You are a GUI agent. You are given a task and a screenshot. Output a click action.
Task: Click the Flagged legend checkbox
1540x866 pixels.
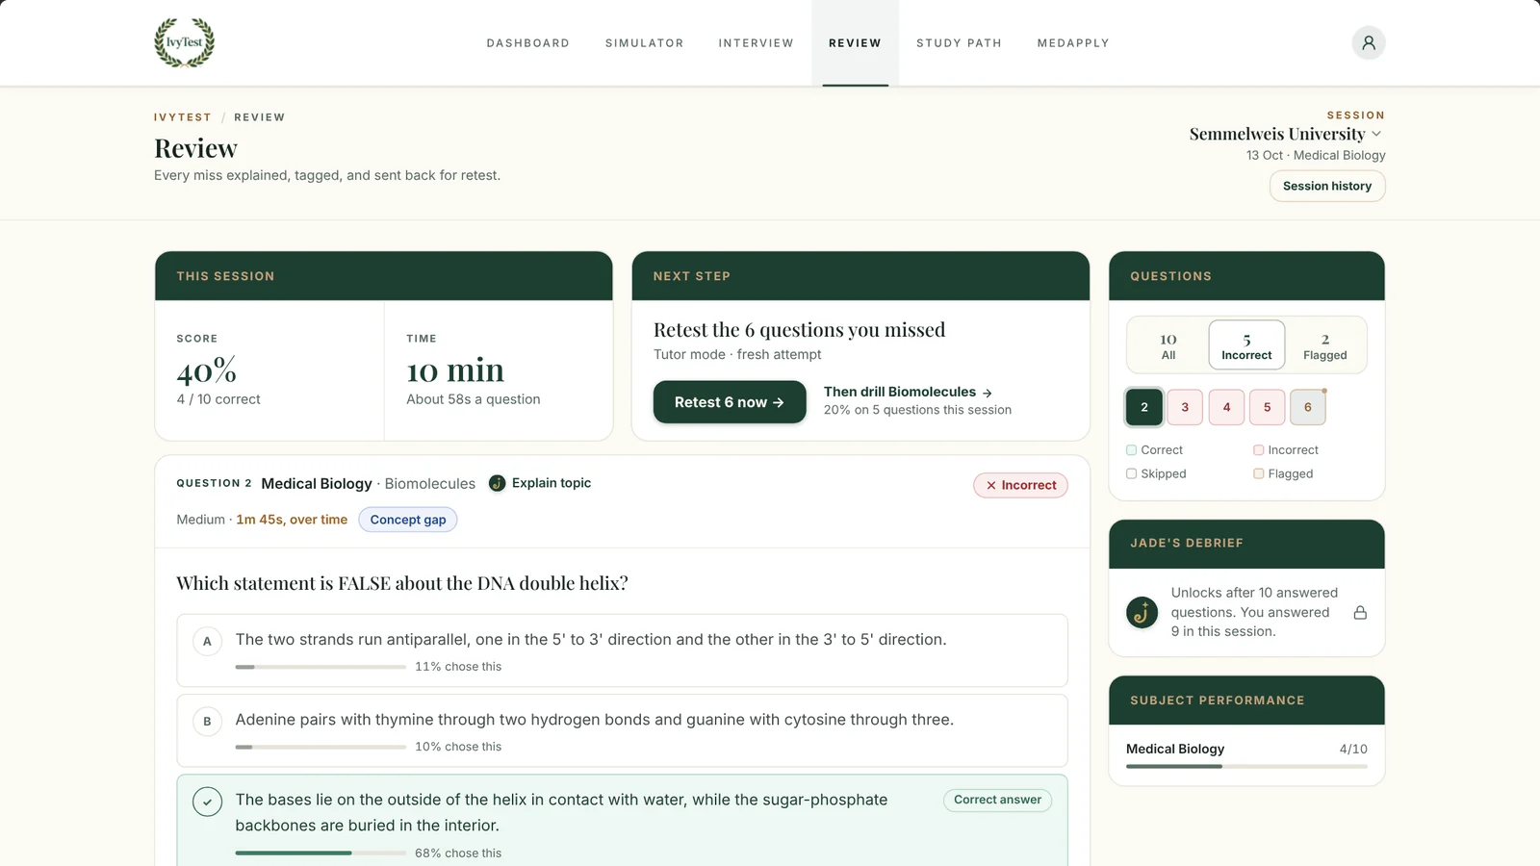(x=1258, y=473)
